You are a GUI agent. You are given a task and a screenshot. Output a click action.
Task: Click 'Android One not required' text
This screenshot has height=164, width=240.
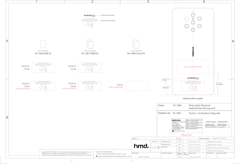[x=202, y=108]
